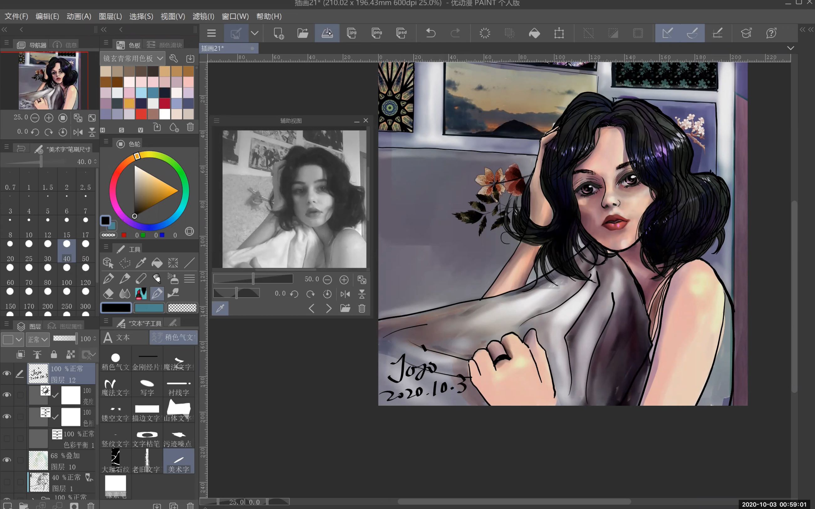Toggle visibility of 色相 adjustment layer
Image resolution: width=815 pixels, height=509 pixels.
[7, 417]
